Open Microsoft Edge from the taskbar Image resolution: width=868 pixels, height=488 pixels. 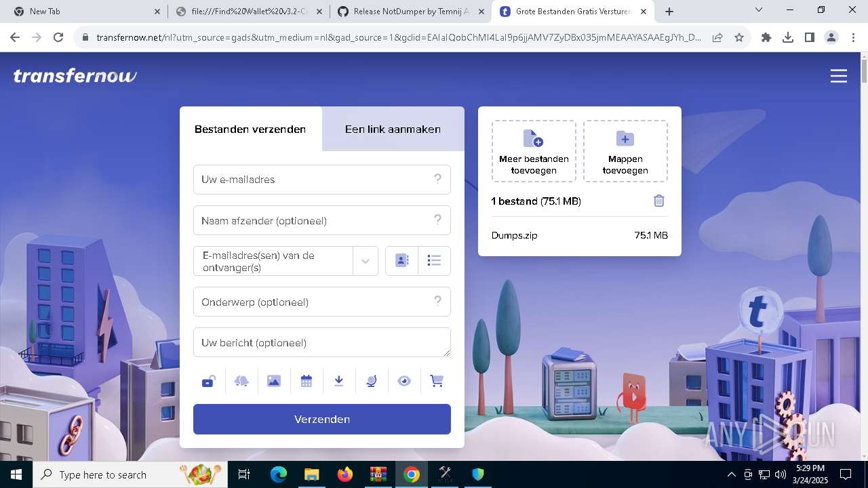279,474
